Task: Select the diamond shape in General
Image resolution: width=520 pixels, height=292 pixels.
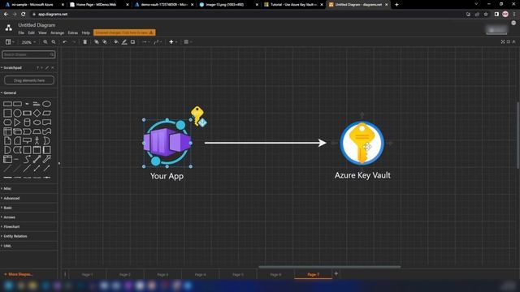Action: (x=37, y=113)
